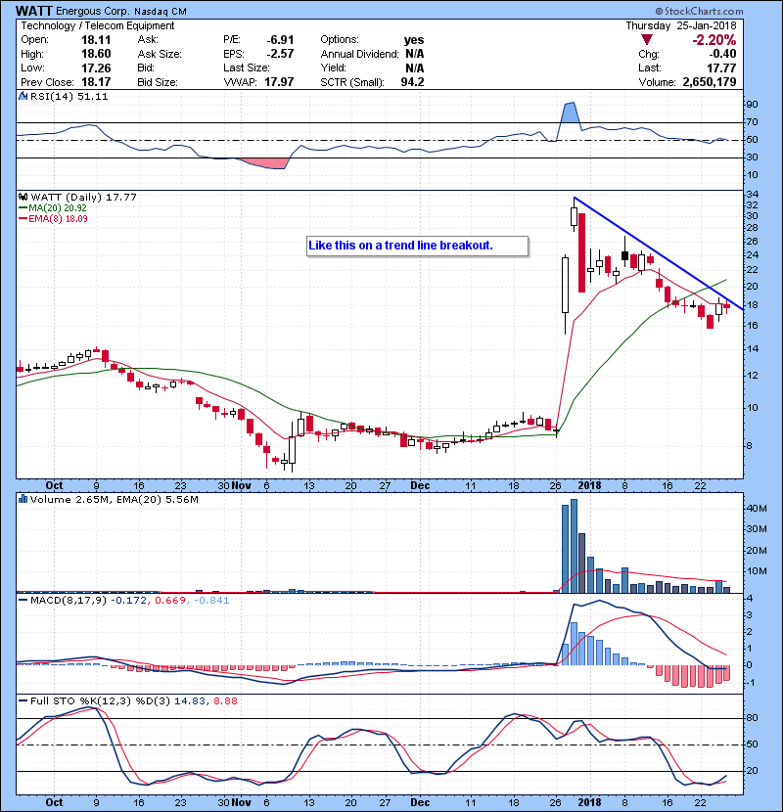The image size is (783, 812).
Task: Click the P/E value -6.91
Action: coord(280,40)
